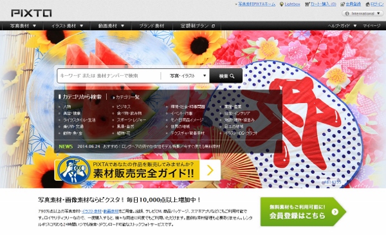Select the 建築・建物・街並み category

click(x=239, y=120)
